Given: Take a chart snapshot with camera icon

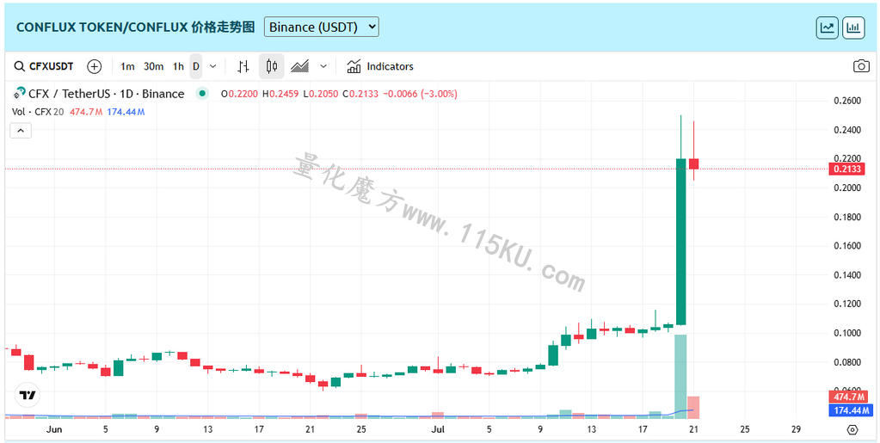Looking at the screenshot, I should click(861, 66).
